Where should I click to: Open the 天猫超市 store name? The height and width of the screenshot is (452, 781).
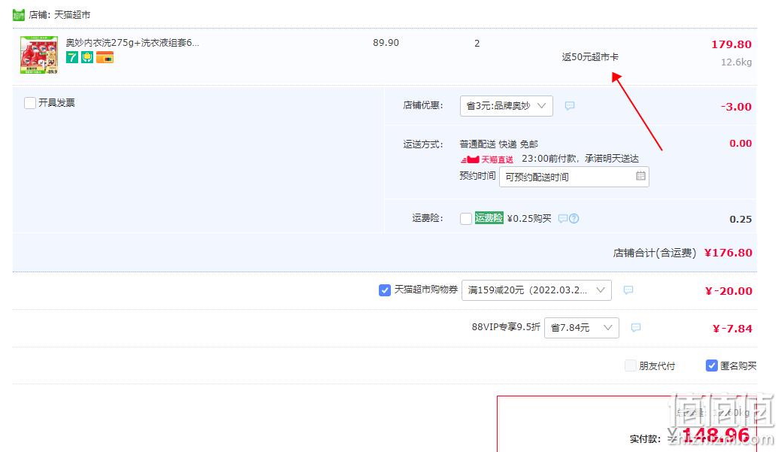point(72,15)
